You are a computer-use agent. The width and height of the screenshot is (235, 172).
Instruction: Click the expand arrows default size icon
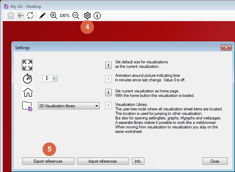click(x=27, y=65)
